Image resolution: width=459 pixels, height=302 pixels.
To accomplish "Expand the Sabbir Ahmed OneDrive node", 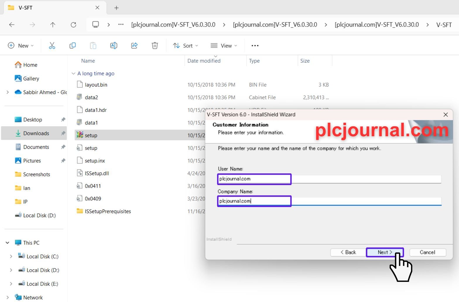I will [x=8, y=92].
